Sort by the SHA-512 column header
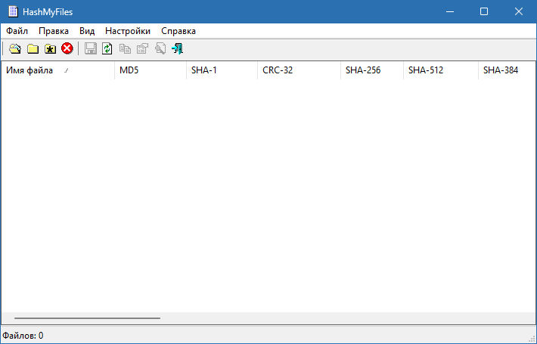Image resolution: width=537 pixels, height=344 pixels. pyautogui.click(x=441, y=70)
